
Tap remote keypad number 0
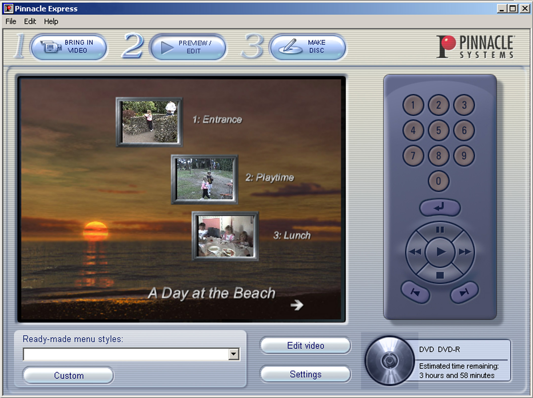(x=438, y=181)
